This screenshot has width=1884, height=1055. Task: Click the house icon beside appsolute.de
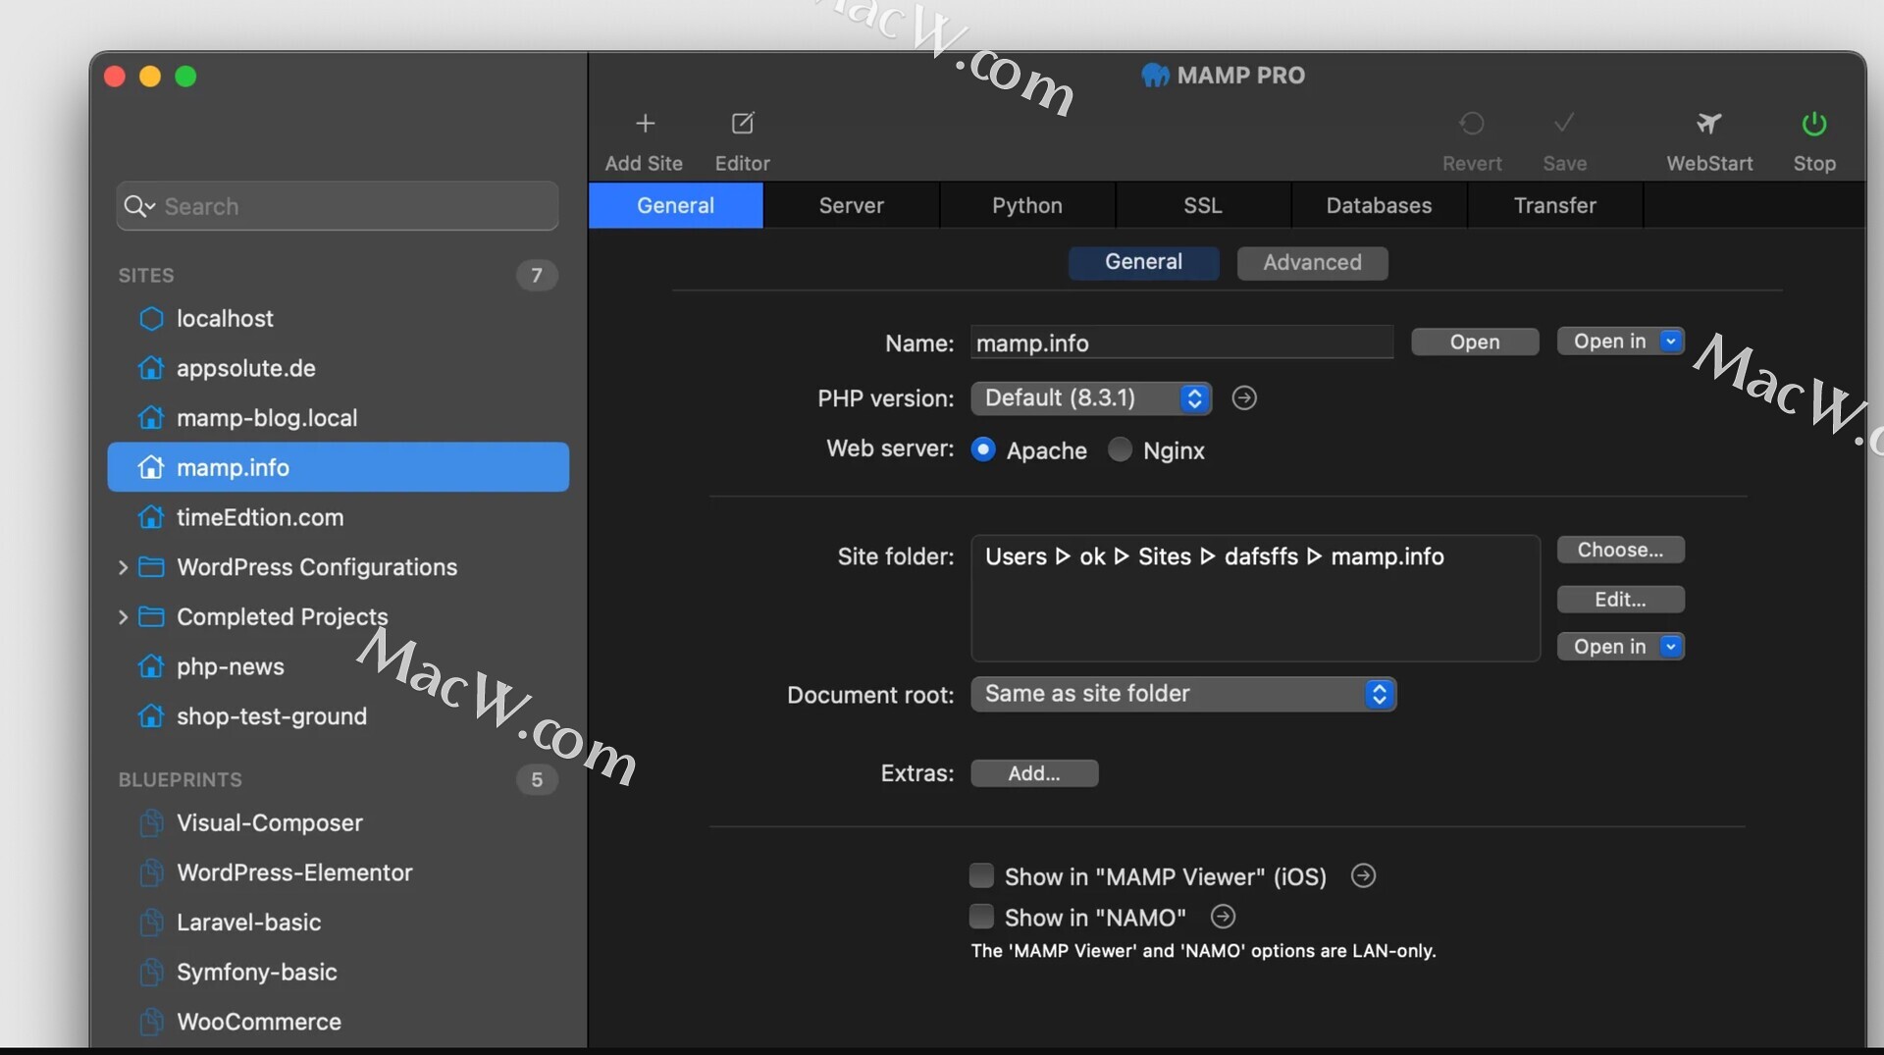[151, 368]
